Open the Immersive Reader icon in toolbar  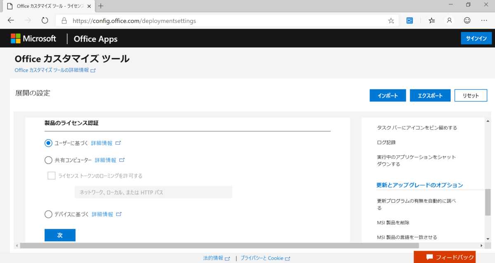click(410, 20)
